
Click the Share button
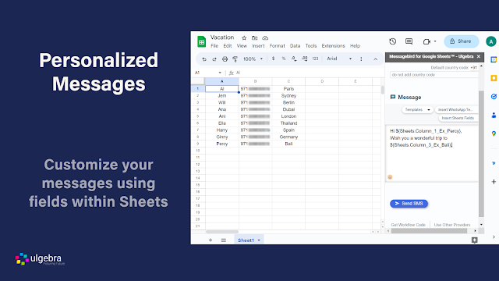coord(462,41)
